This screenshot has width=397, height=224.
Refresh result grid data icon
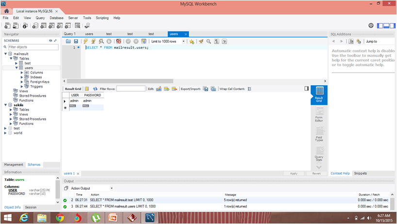point(95,89)
